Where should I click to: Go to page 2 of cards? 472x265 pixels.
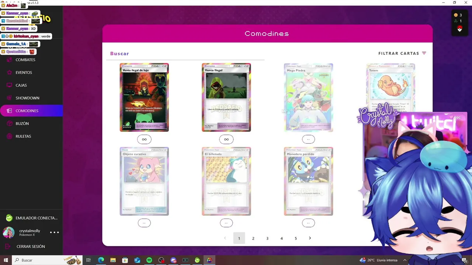253,238
